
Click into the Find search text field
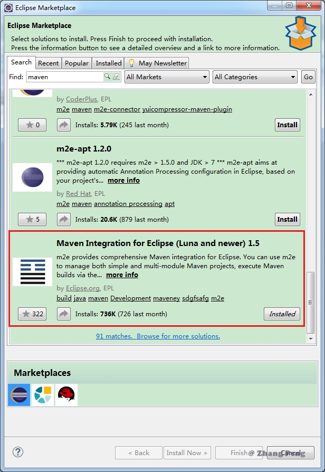pyautogui.click(x=63, y=77)
